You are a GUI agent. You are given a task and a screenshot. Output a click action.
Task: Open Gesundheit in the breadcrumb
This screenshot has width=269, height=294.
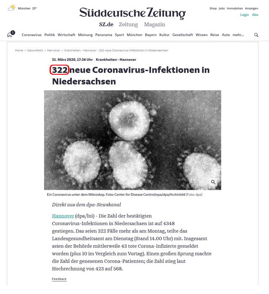point(35,50)
